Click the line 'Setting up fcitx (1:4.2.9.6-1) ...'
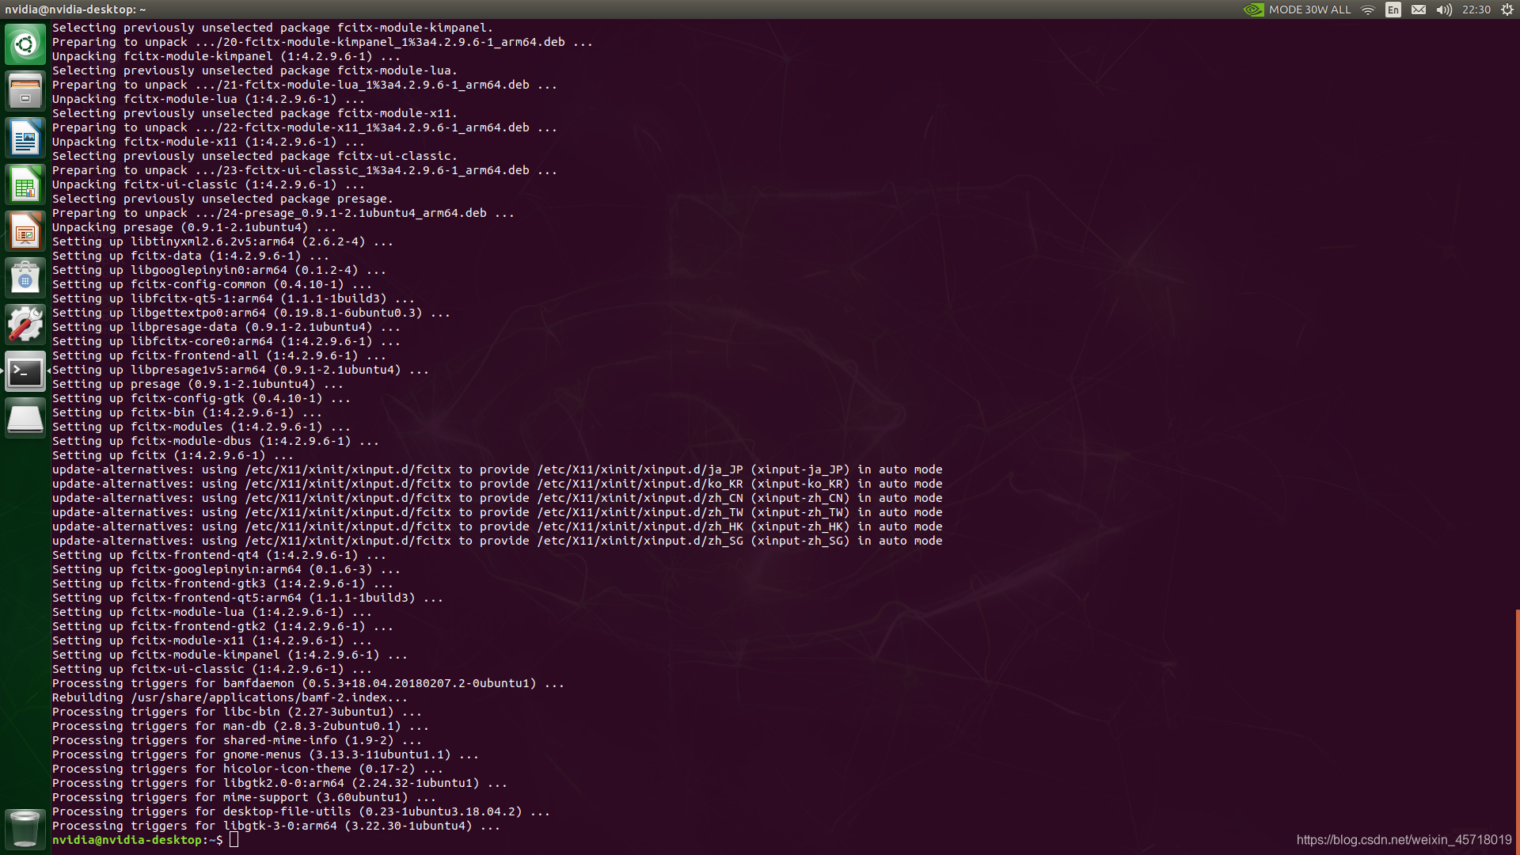 tap(173, 455)
